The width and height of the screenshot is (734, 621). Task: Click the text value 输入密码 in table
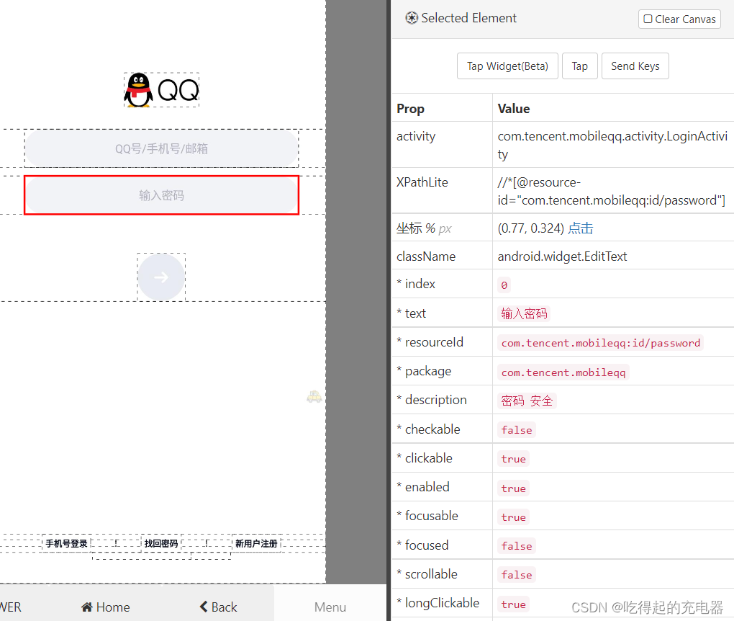click(x=524, y=313)
